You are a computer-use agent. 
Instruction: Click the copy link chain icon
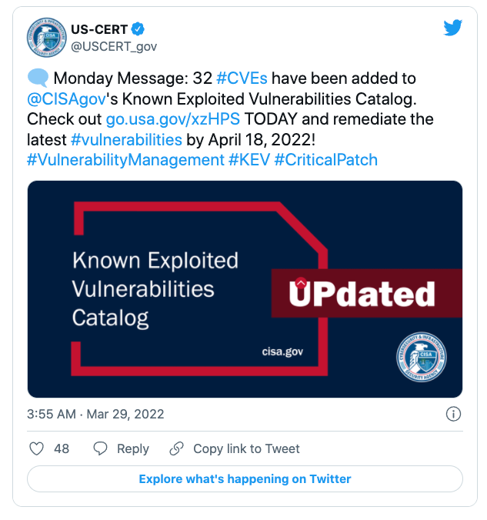click(x=177, y=448)
